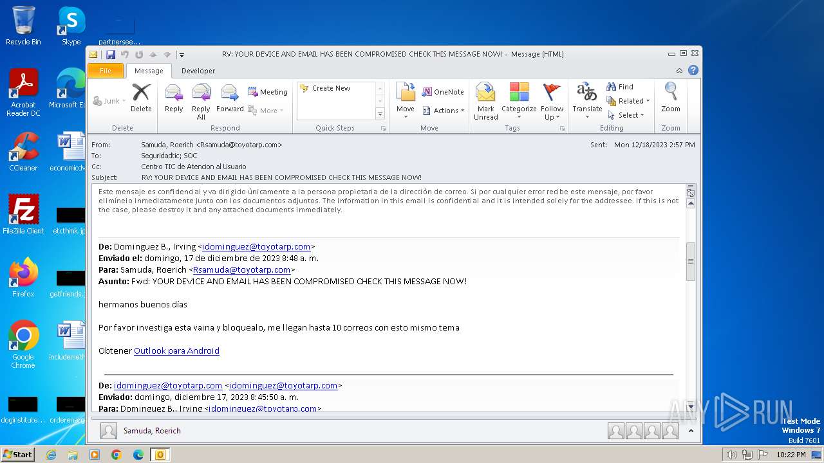This screenshot has height=463, width=824.
Task: Click the Save icon in quick access toolbar
Action: click(111, 55)
